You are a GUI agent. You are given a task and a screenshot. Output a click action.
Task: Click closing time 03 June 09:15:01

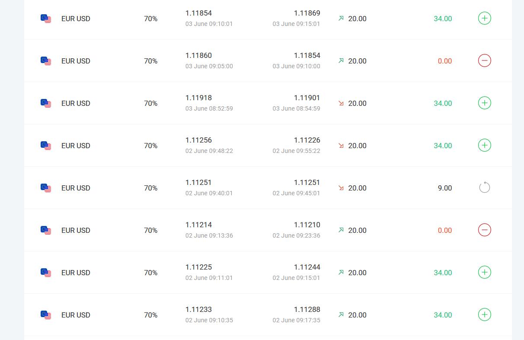(x=296, y=24)
